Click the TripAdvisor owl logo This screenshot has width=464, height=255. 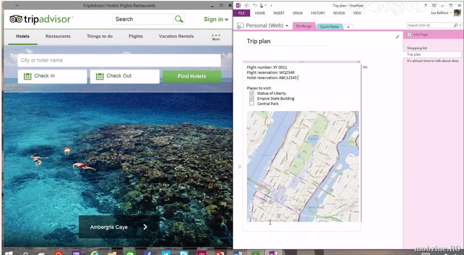[16, 19]
